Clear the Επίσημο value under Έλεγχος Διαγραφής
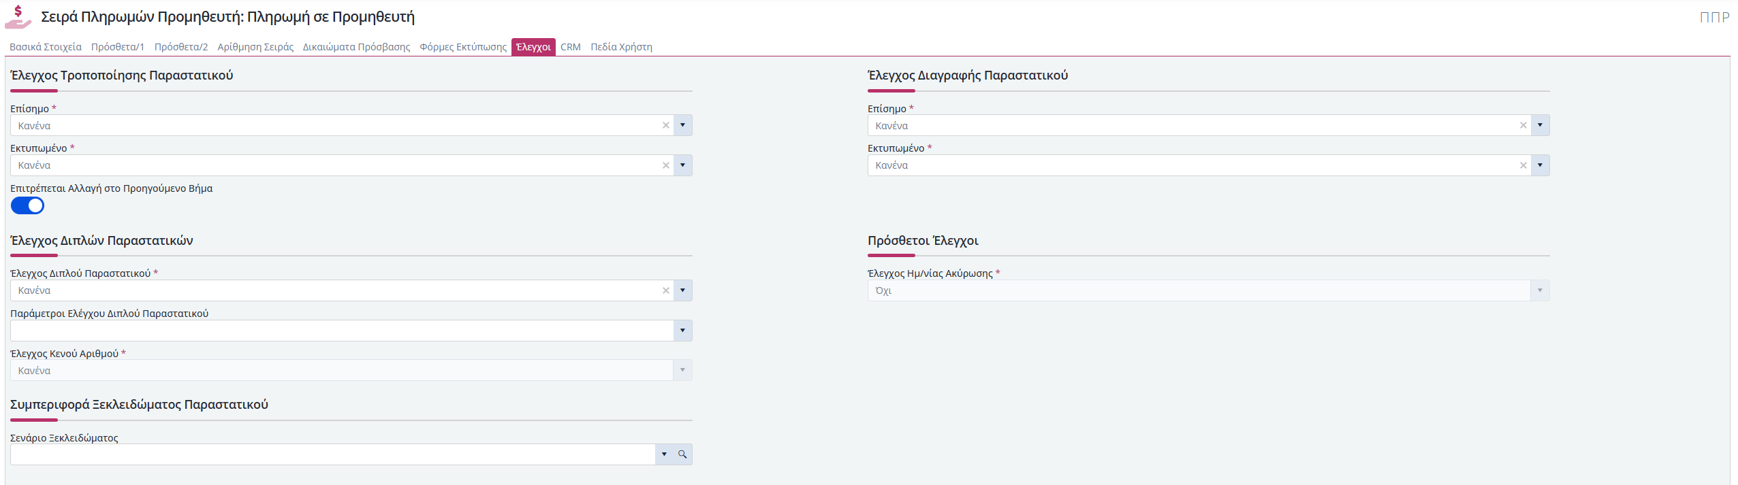Image resolution: width=1738 pixels, height=485 pixels. coord(1523,125)
